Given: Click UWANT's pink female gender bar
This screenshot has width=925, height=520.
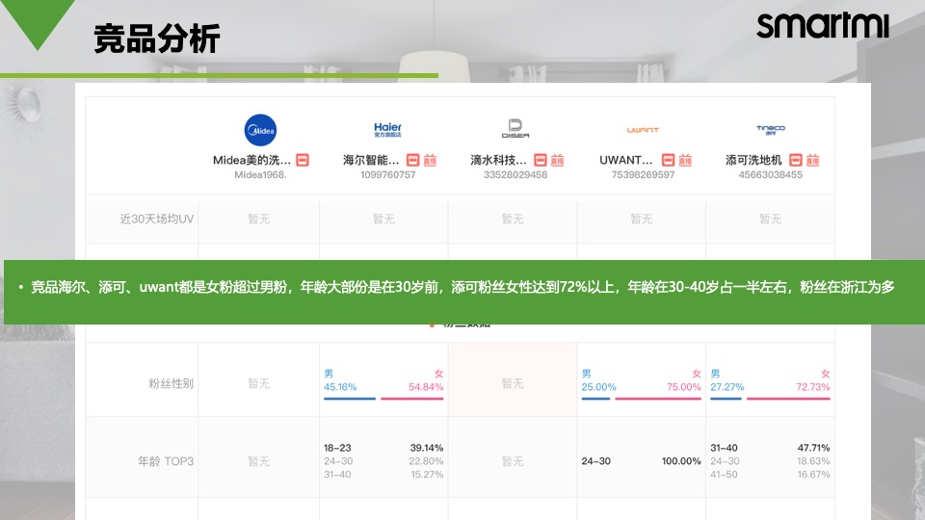Looking at the screenshot, I should pyautogui.click(x=658, y=399).
